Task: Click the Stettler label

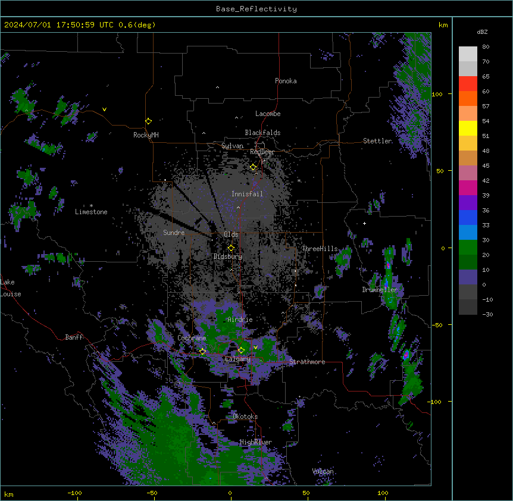Action: [x=377, y=141]
